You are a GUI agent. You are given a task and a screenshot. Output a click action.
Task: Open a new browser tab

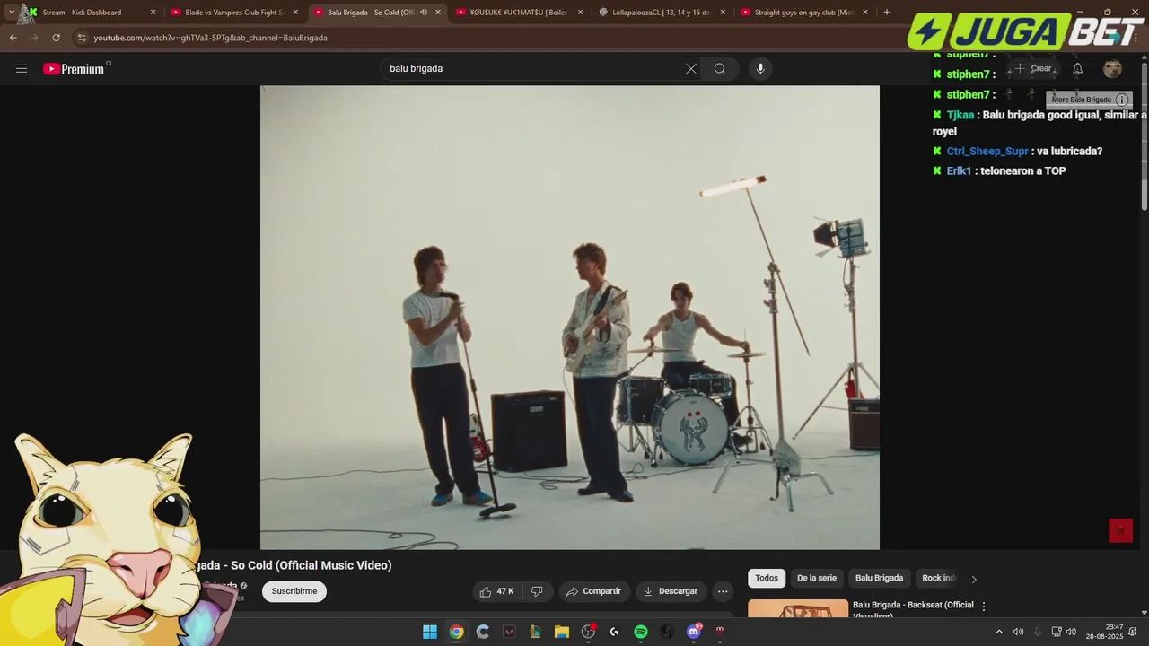coord(887,13)
